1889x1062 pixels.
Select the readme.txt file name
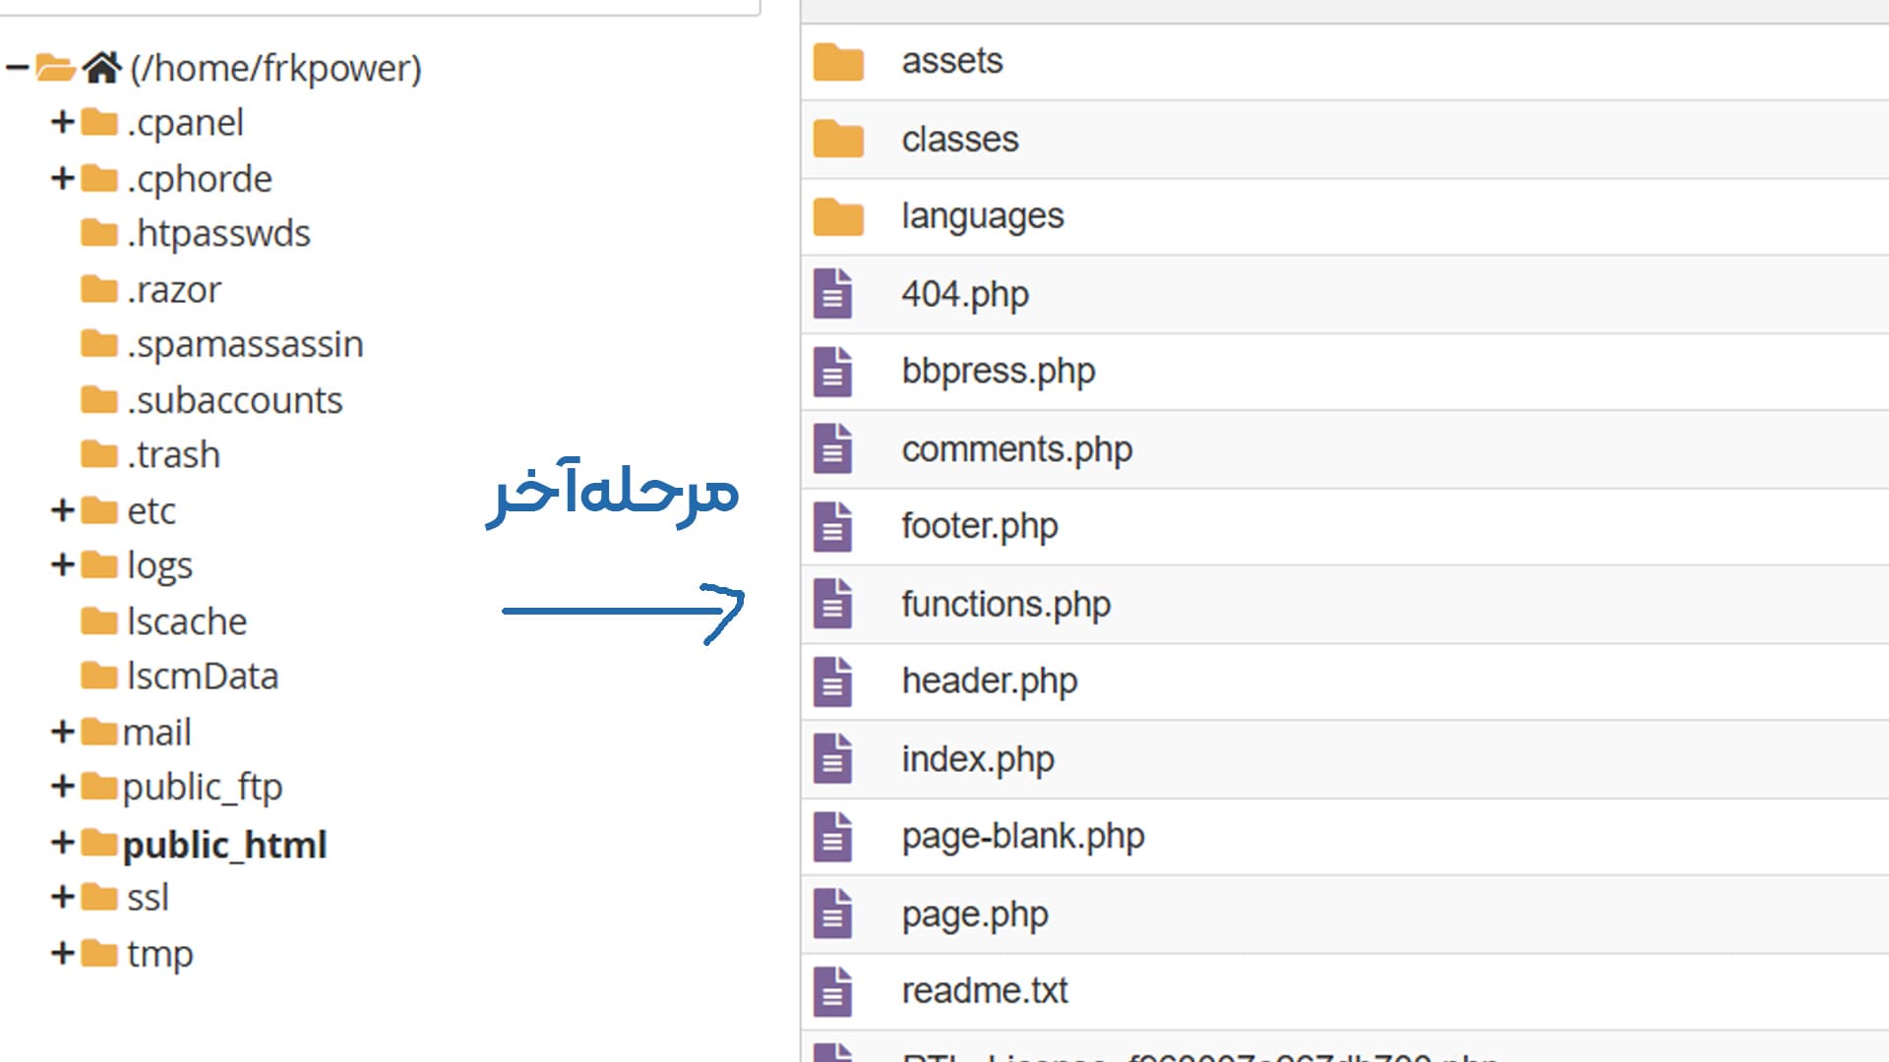click(x=985, y=991)
